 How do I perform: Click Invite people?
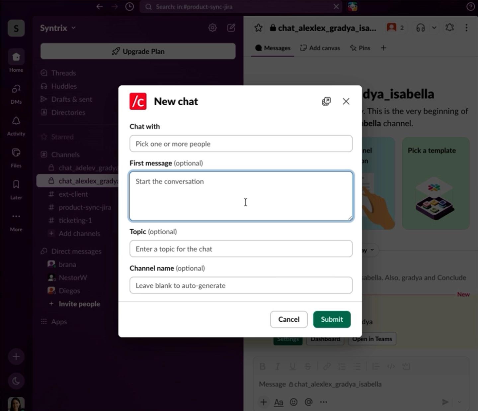[x=79, y=304]
